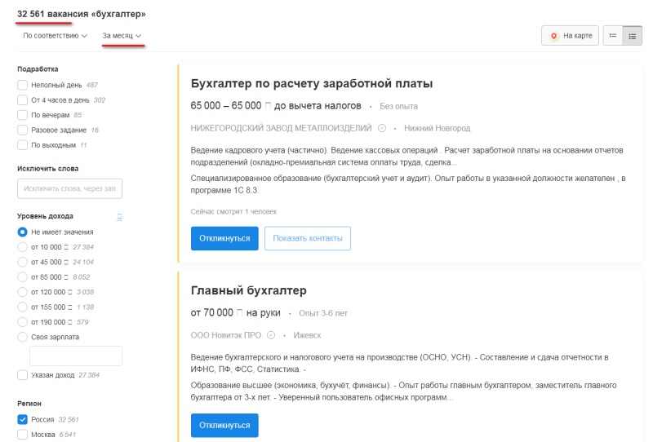Image resolution: width=653 pixels, height=442 pixels.
Task: Switch to detailed list view icon
Action: point(633,36)
